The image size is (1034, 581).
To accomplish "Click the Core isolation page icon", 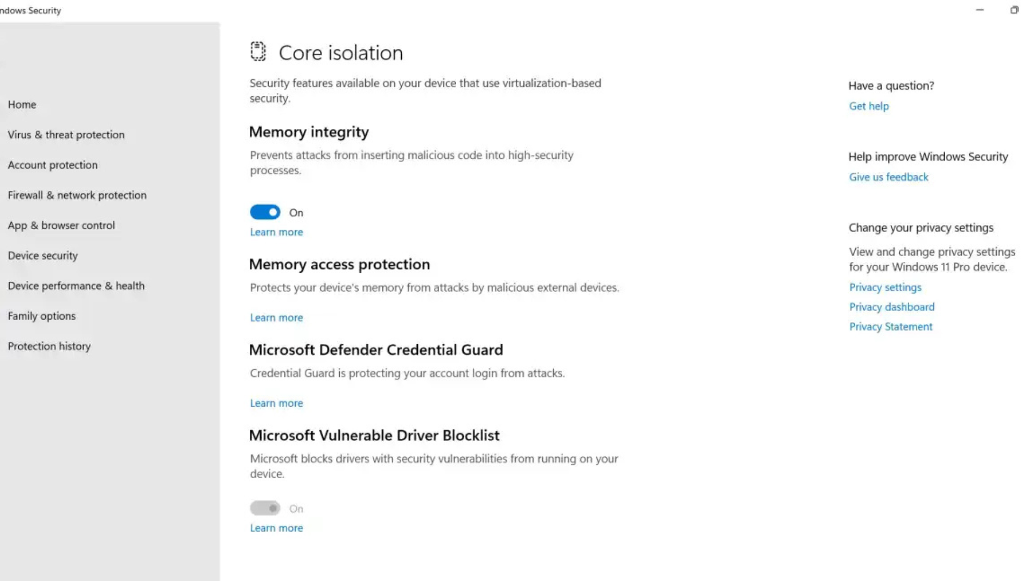I will point(258,52).
